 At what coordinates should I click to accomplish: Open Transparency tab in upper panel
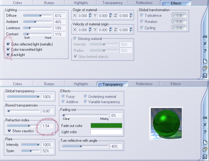(x=113, y=3)
